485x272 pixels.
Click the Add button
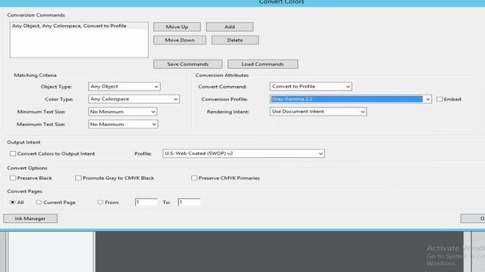click(x=230, y=27)
